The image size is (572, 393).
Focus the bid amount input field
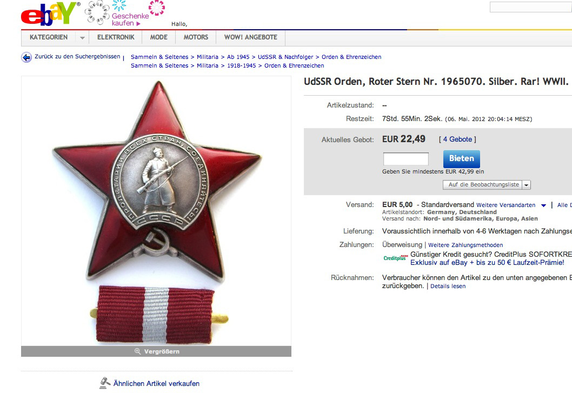[x=405, y=159]
